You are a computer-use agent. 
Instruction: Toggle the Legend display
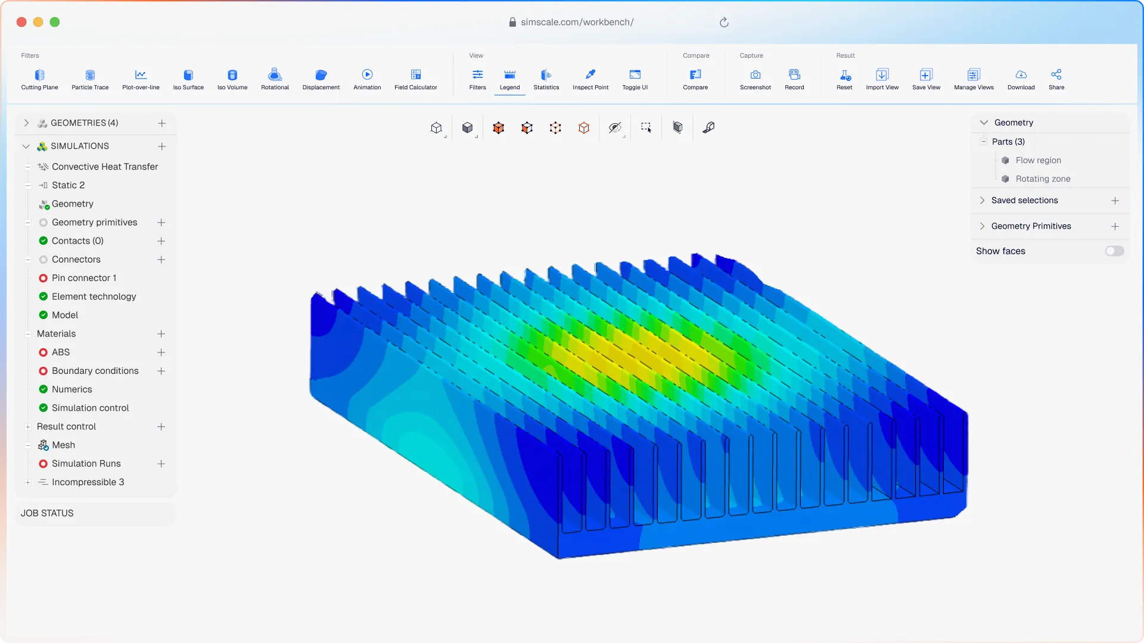pos(510,79)
